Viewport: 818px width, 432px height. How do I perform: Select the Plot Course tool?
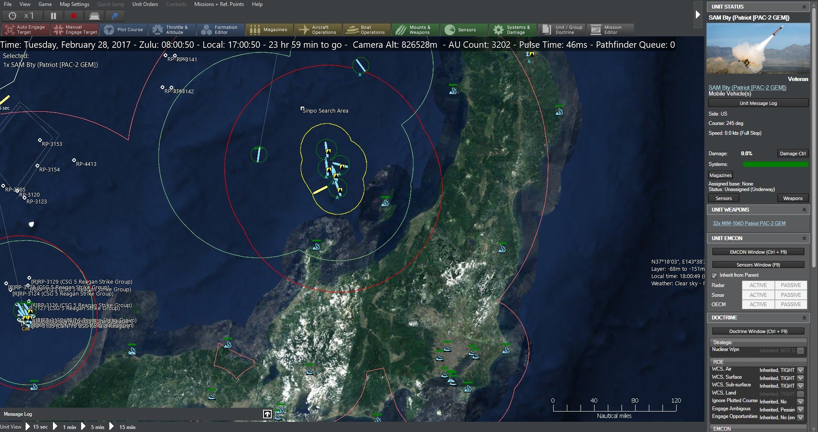124,29
